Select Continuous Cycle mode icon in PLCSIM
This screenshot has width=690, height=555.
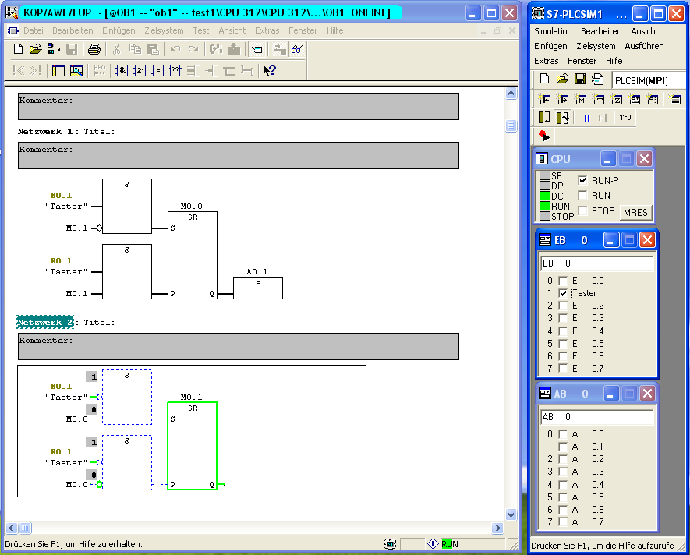click(x=562, y=118)
